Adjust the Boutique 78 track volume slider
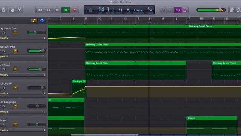 (x=37, y=88)
